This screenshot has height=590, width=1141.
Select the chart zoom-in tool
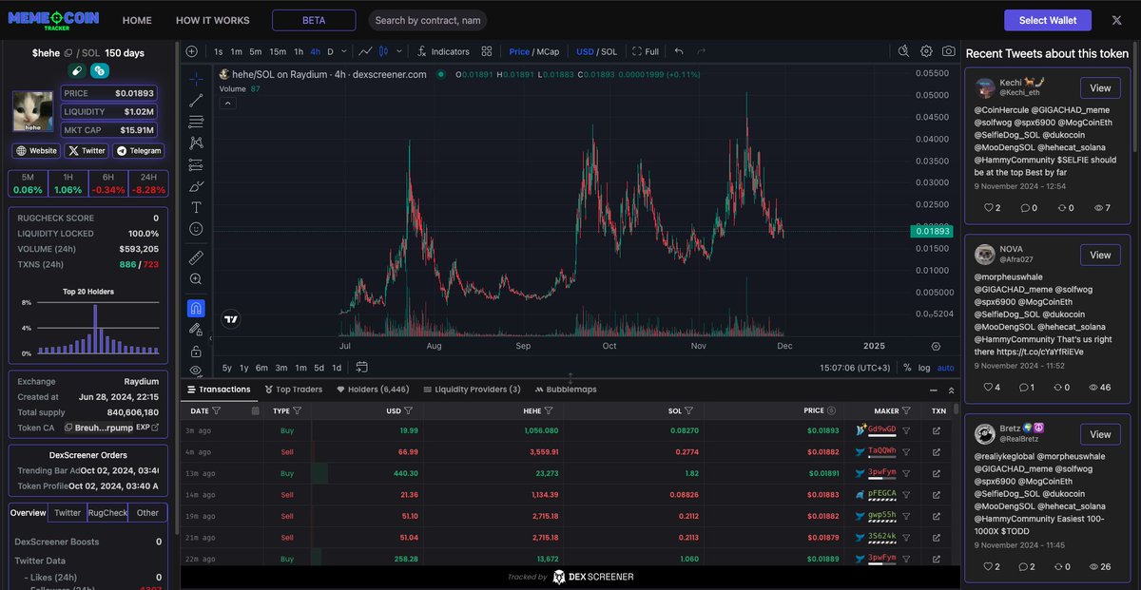(x=196, y=279)
